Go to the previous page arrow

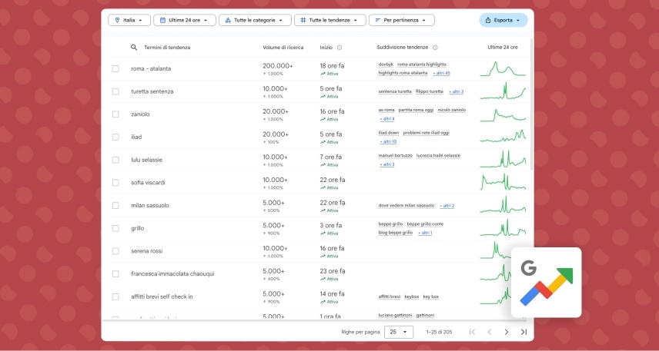489,332
